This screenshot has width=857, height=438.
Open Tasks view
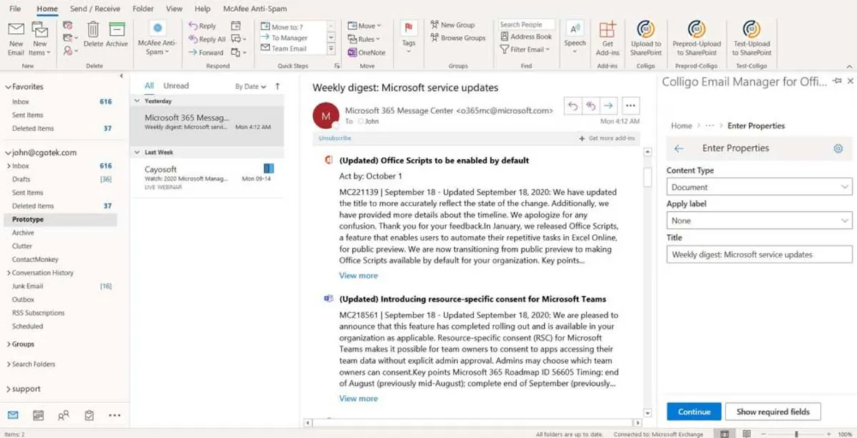89,414
